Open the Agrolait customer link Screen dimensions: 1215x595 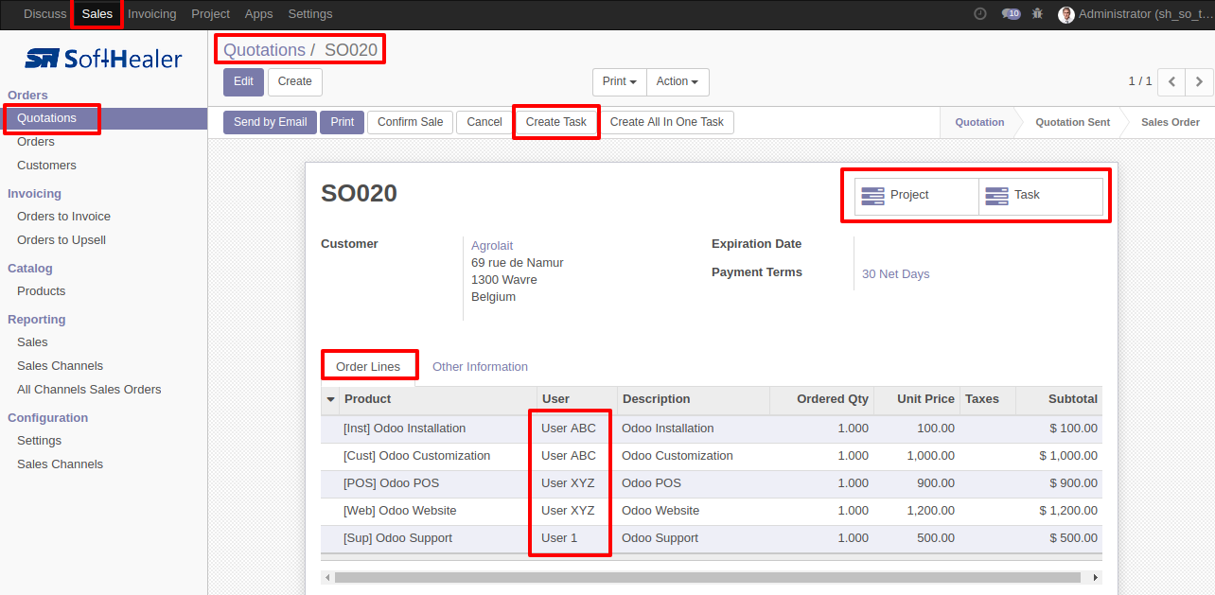(492, 246)
